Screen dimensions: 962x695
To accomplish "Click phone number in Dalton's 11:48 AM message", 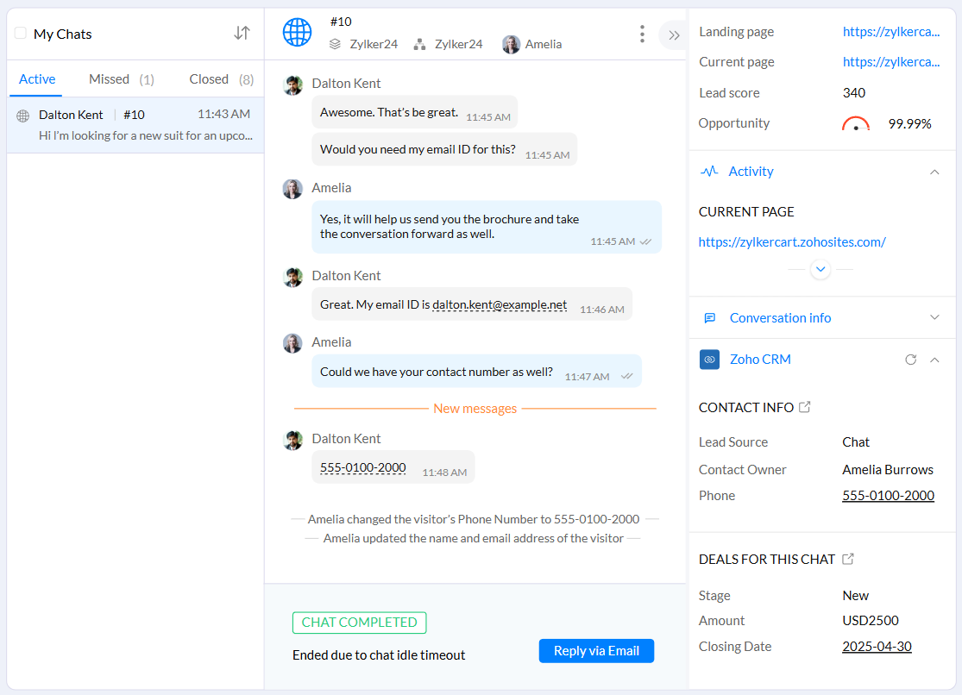I will tap(362, 468).
